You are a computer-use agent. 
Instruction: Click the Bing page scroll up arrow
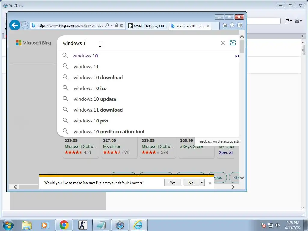pos(242,36)
